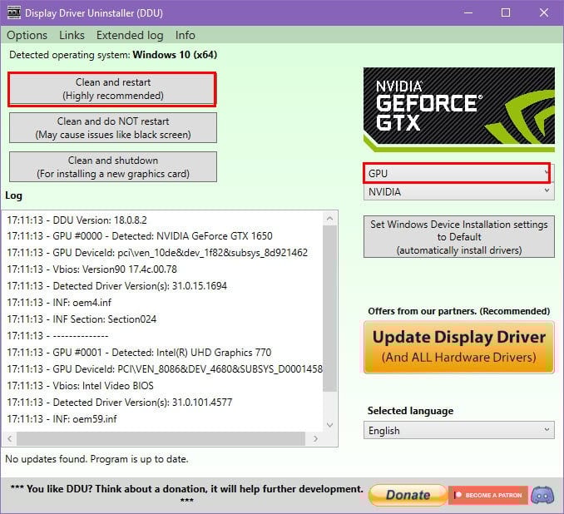
Task: Select log line NVIDIA GeForce GTX 1650
Action: [x=140, y=236]
